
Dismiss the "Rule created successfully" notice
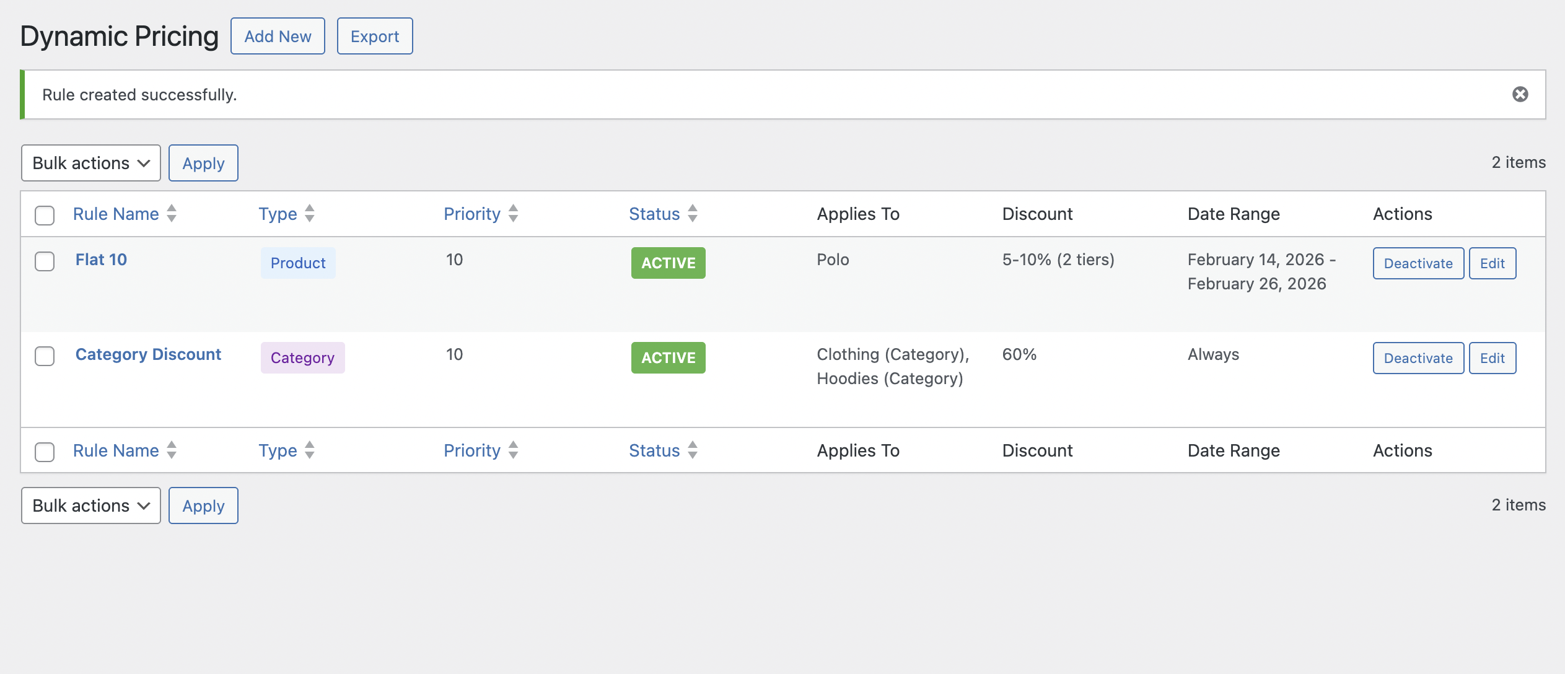[1520, 94]
